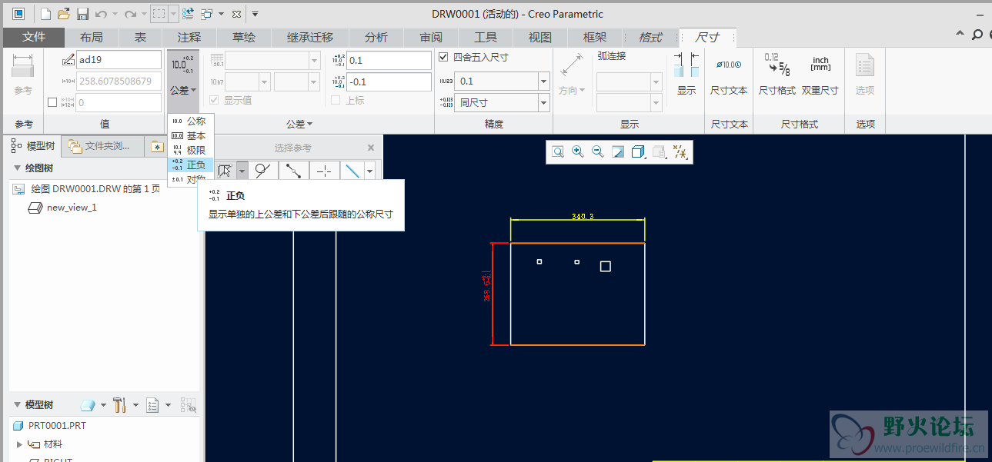Click close window icon in quick access toolbar

point(236,14)
